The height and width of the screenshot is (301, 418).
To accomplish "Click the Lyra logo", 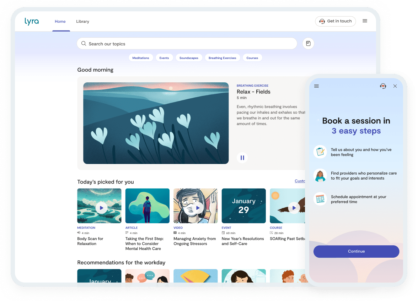I will click(x=32, y=21).
